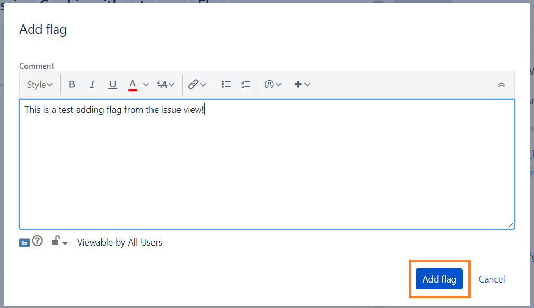Insert a bulleted list
Screen dimensions: 534x308
(226, 84)
